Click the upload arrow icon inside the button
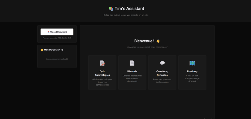 pos(49,32)
